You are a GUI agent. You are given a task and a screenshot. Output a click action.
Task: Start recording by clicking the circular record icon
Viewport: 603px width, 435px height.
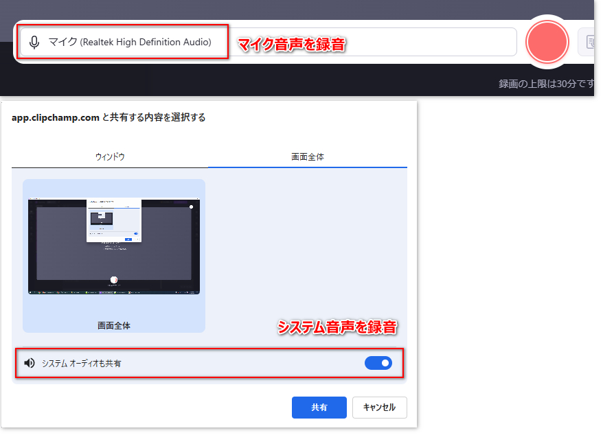[547, 42]
